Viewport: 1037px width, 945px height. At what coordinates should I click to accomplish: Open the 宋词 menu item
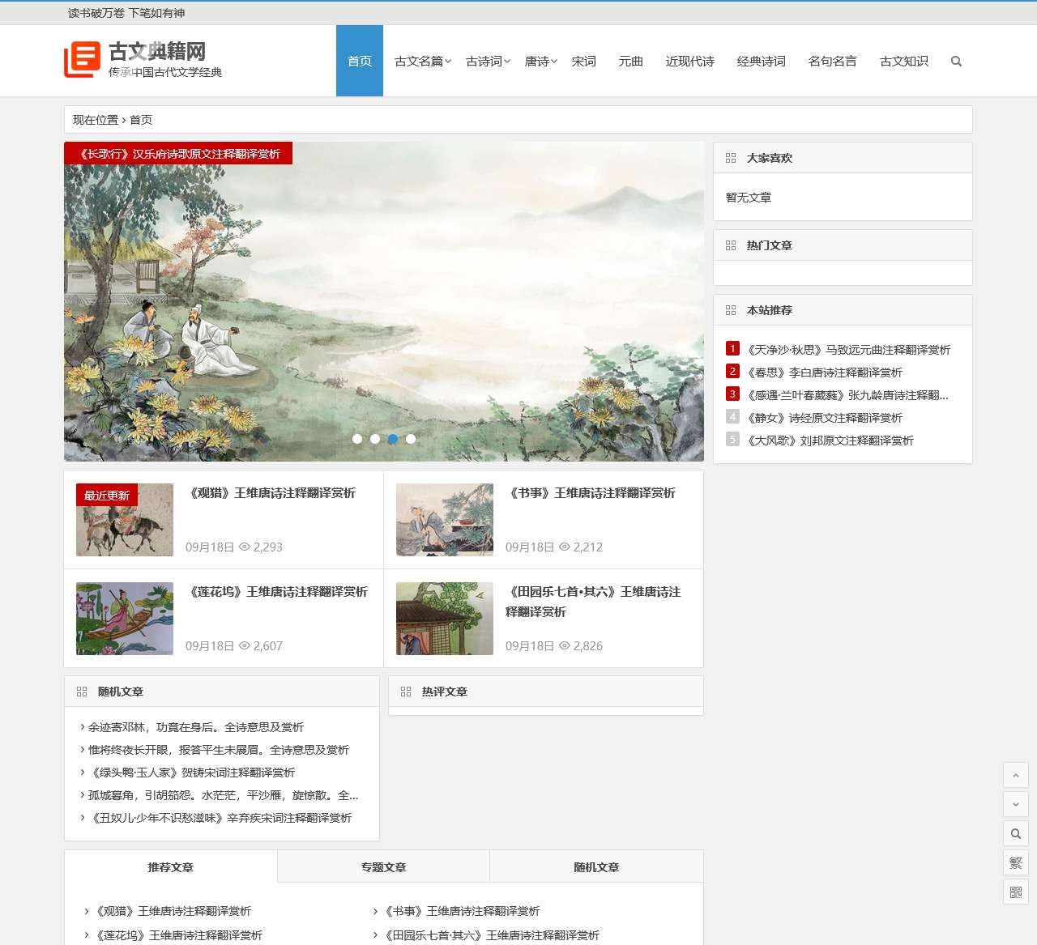click(x=583, y=62)
